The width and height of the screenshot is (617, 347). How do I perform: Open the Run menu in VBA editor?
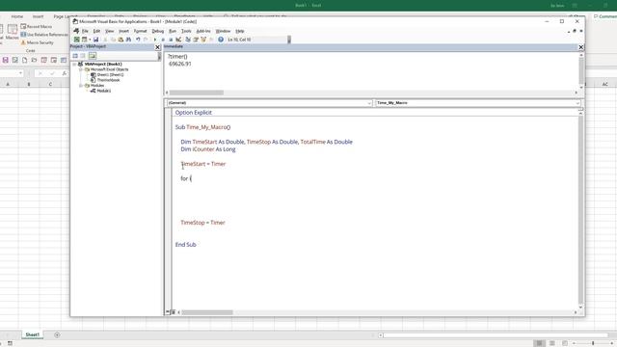(x=173, y=31)
